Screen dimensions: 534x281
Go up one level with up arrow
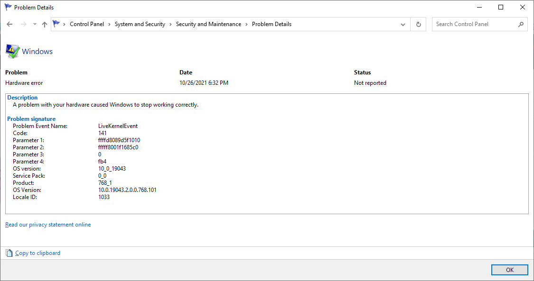(45, 24)
